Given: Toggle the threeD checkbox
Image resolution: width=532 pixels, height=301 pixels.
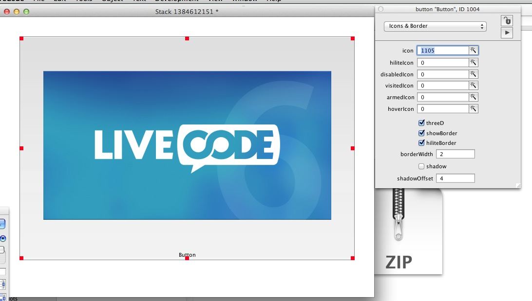Looking at the screenshot, I should pos(421,123).
